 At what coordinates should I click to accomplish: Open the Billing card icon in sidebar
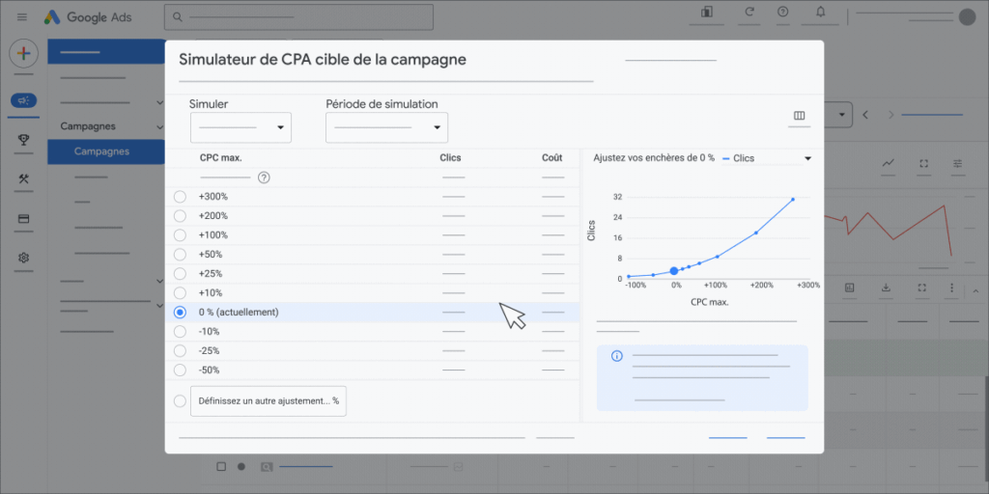pos(23,219)
